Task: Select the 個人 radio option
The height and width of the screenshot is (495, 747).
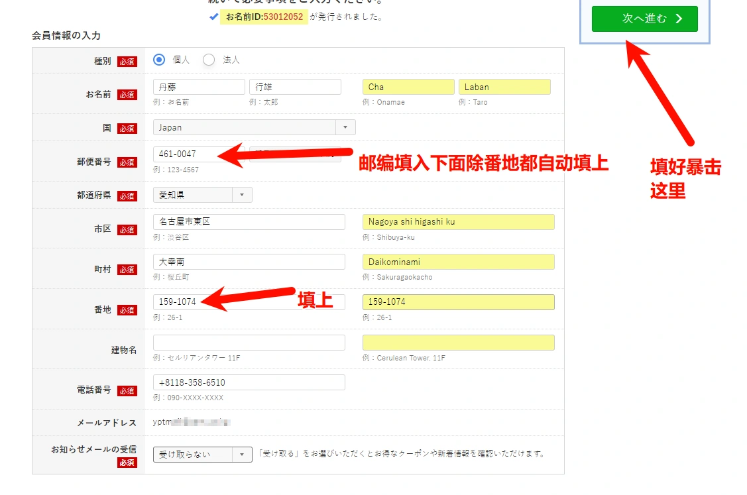Action: 159,60
